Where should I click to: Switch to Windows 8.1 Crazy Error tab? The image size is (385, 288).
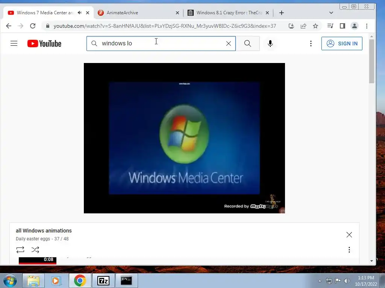point(228,13)
